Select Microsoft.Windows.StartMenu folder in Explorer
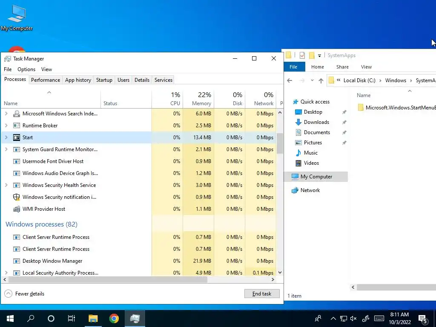This screenshot has height=327, width=436. click(x=397, y=108)
